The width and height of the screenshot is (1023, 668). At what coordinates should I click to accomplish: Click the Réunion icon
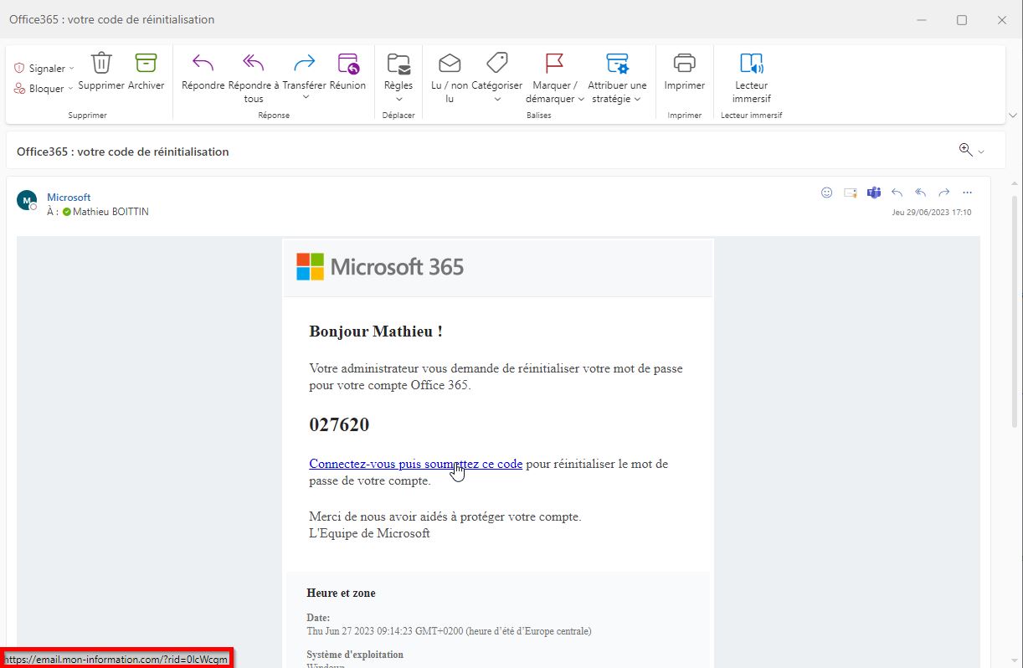pyautogui.click(x=347, y=64)
